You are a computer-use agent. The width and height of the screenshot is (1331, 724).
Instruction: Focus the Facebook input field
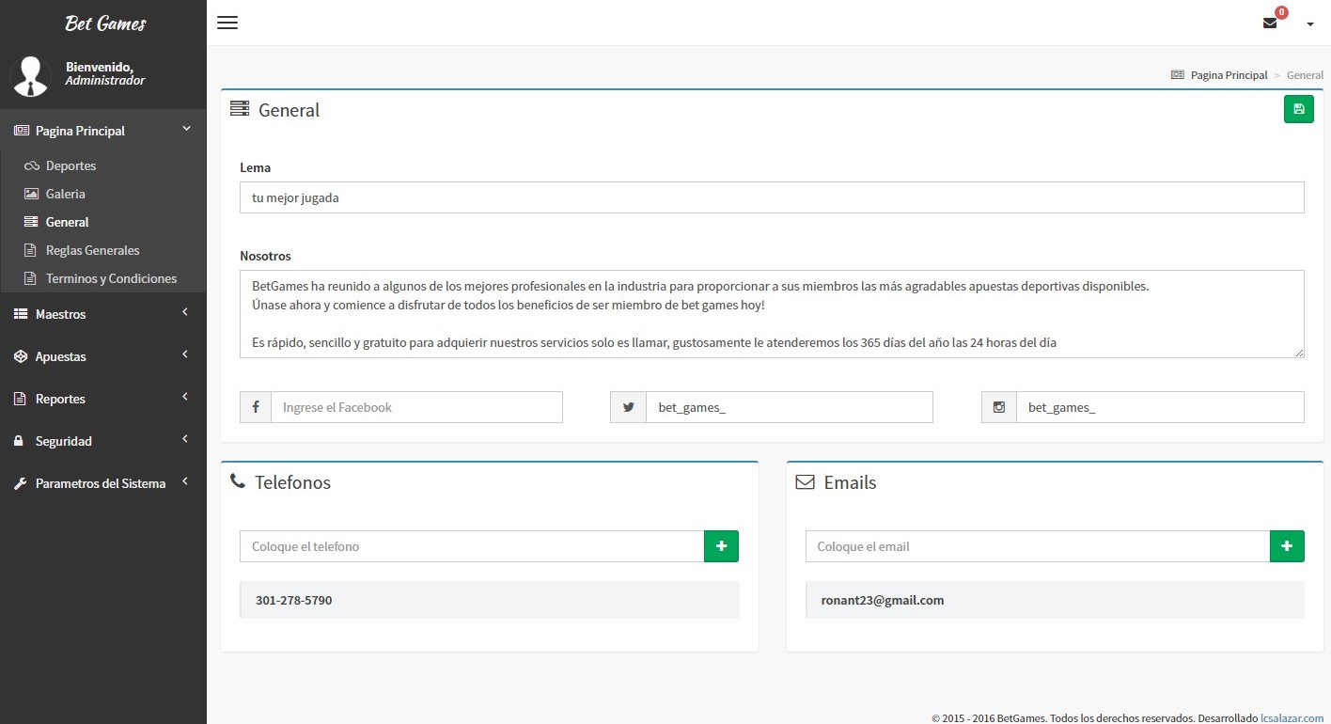[416, 407]
